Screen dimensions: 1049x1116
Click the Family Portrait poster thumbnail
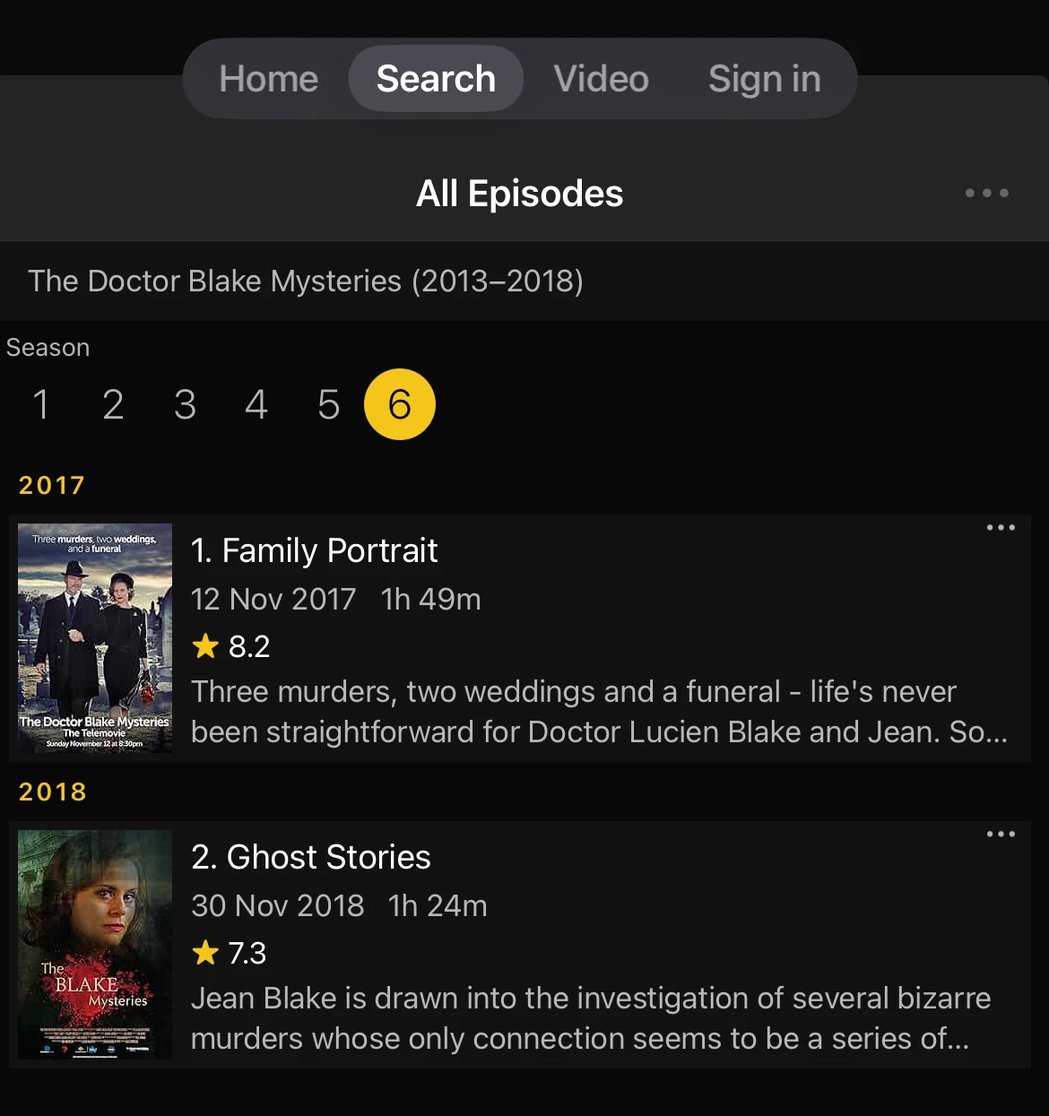(95, 638)
